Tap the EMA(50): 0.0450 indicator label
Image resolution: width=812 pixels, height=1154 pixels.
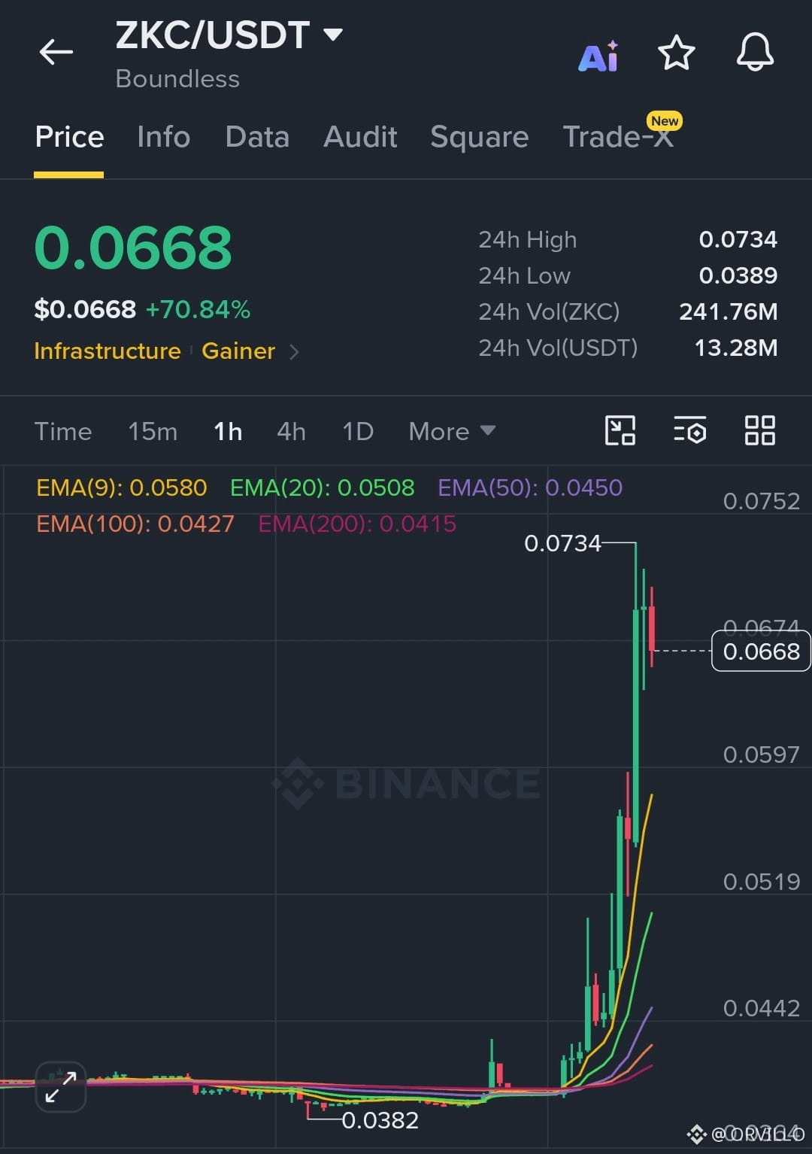point(530,487)
